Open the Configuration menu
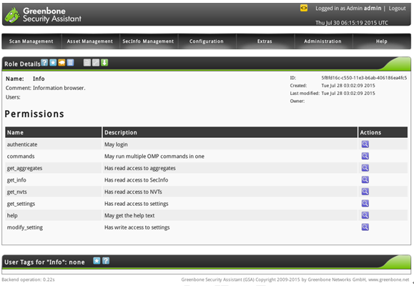This screenshot has width=414, height=286. [207, 41]
